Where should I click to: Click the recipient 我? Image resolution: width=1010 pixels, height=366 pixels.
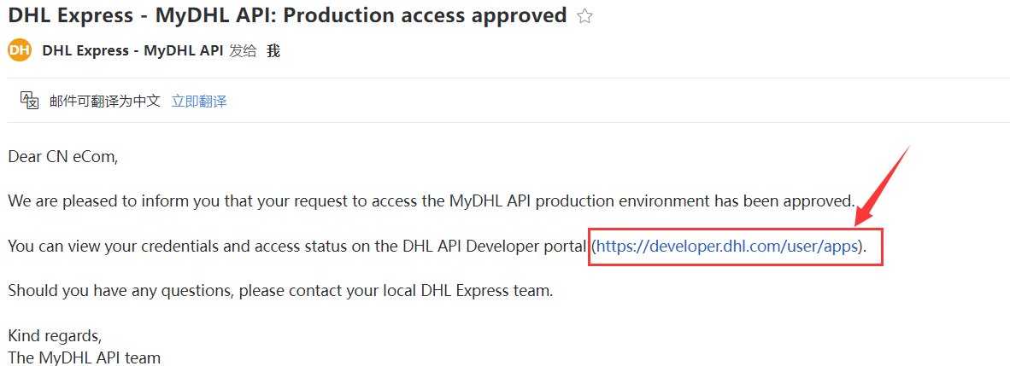point(273,51)
